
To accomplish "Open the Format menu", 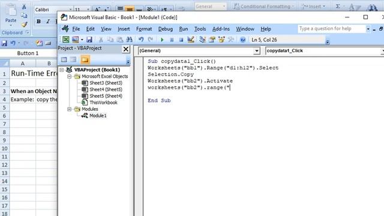I will coord(144,29).
